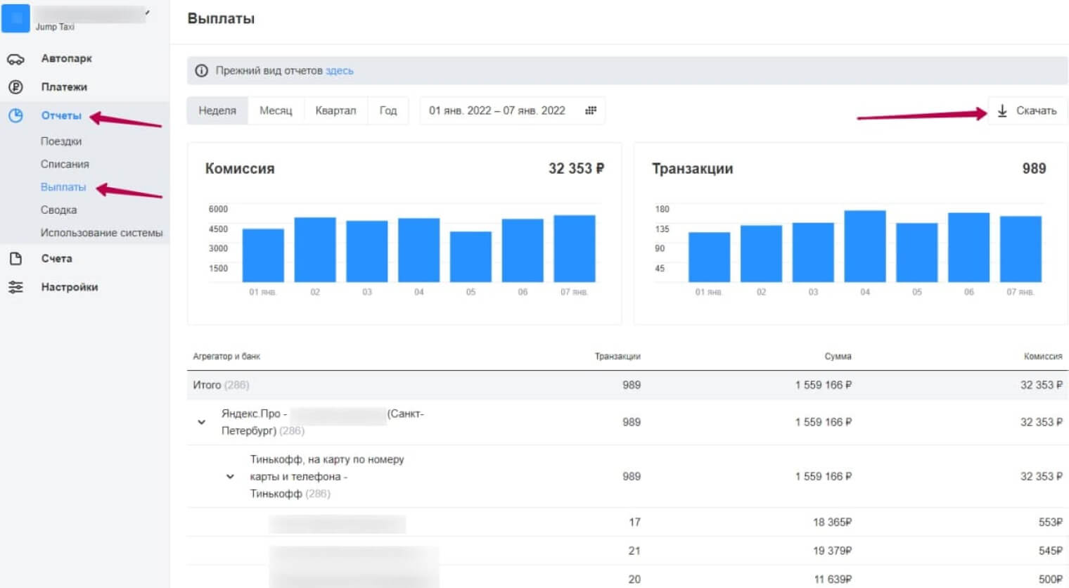This screenshot has height=588, width=1069.
Task: Open Использование системы report
Action: tap(101, 233)
